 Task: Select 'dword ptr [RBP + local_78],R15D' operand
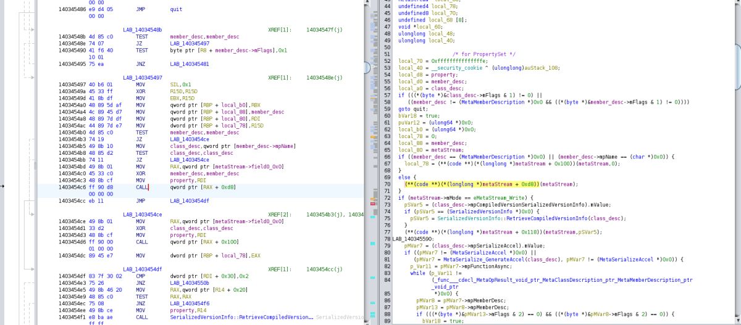point(216,125)
